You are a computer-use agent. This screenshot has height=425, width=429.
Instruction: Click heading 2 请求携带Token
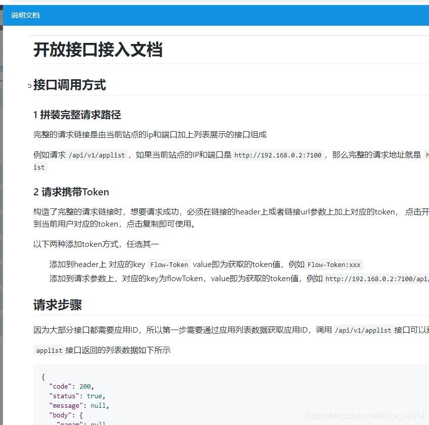coord(71,192)
